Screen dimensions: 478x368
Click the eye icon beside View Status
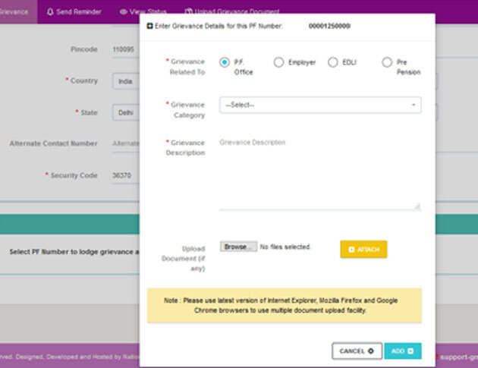pos(123,12)
